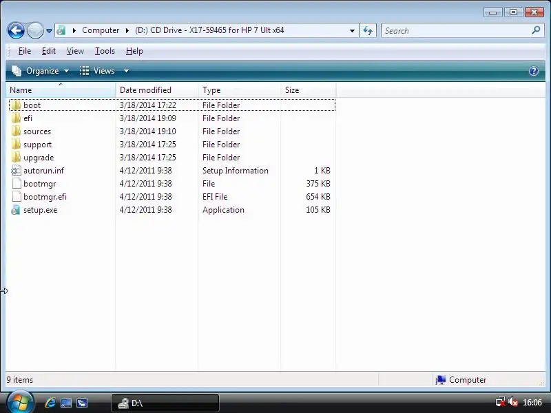Click the Views toolbar button

pos(97,71)
